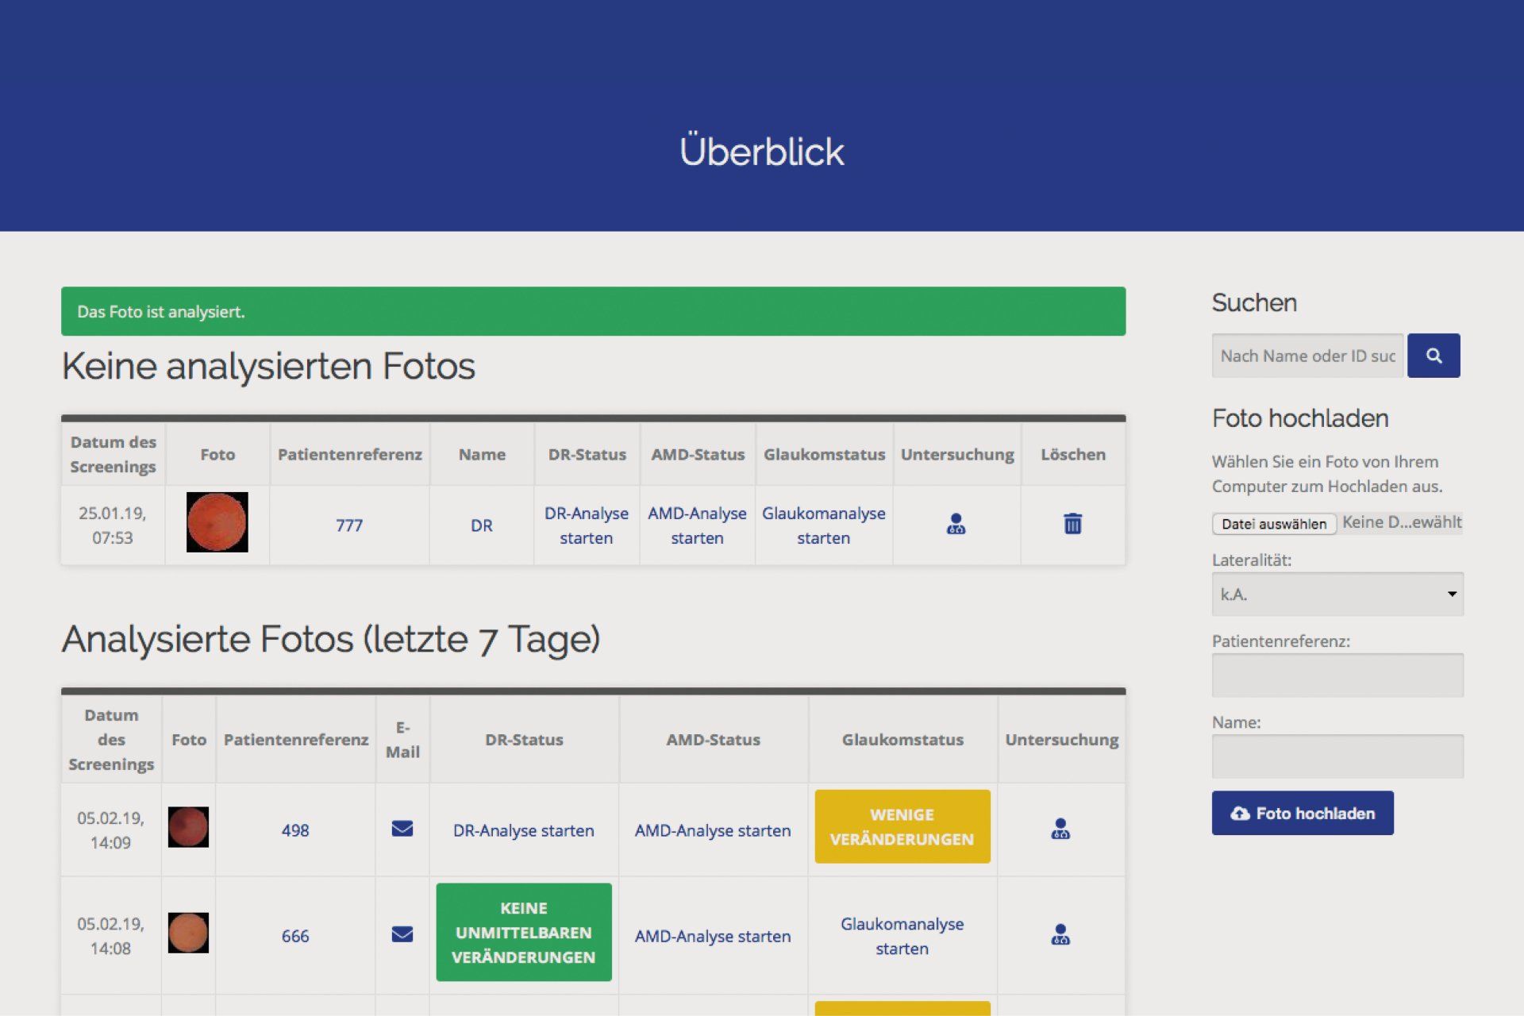
Task: Open patient reference link 498
Action: pyautogui.click(x=295, y=830)
